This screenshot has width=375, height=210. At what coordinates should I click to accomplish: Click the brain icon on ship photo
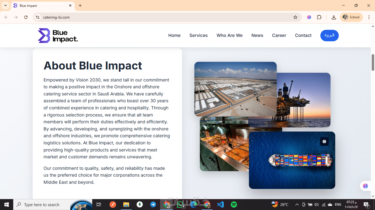click(x=324, y=141)
